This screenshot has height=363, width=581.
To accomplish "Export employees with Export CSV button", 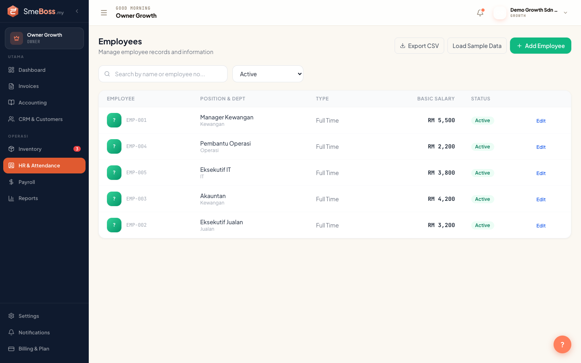I will 419,46.
